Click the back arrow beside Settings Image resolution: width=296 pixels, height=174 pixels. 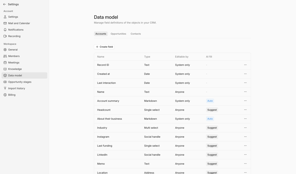tap(4, 4)
